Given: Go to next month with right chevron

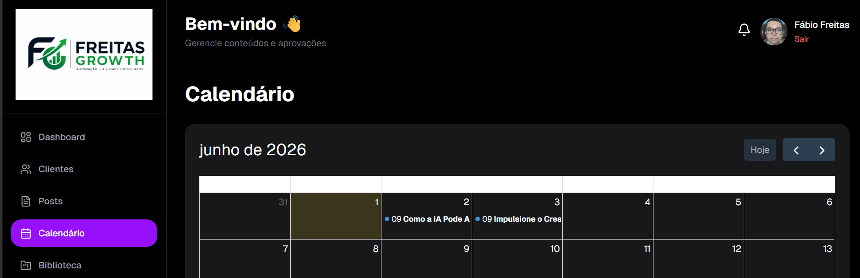Looking at the screenshot, I should tap(822, 150).
